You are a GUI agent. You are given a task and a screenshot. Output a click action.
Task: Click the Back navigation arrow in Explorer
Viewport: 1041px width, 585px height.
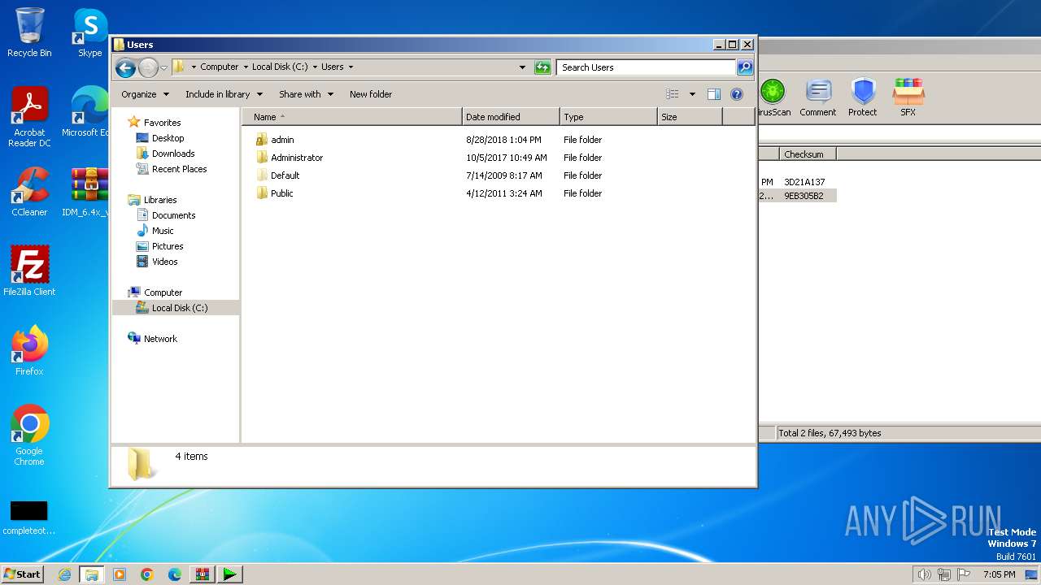(125, 67)
